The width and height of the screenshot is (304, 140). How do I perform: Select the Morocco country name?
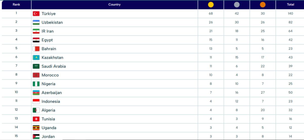(x=50, y=75)
